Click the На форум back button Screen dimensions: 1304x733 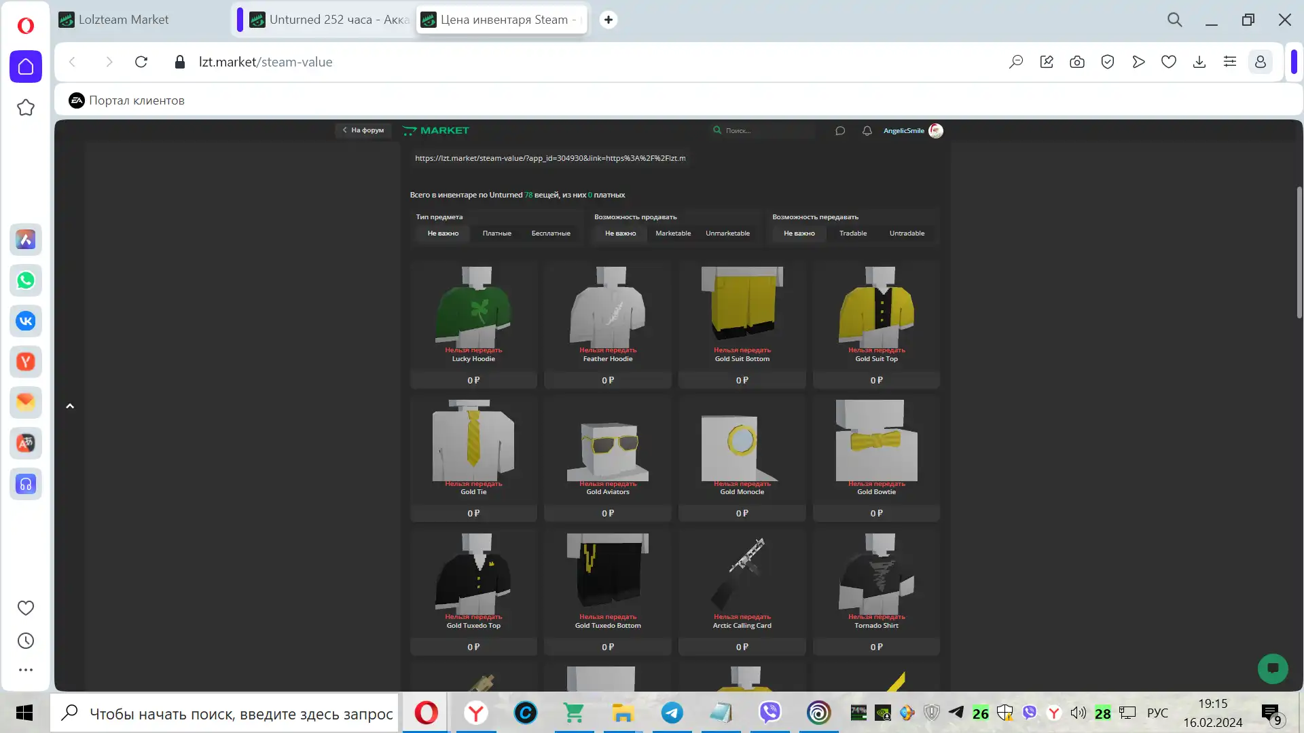tap(363, 130)
